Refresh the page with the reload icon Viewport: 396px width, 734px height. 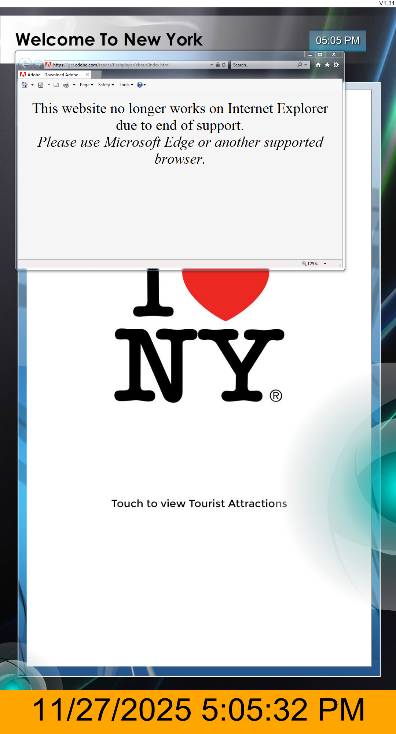coord(224,65)
